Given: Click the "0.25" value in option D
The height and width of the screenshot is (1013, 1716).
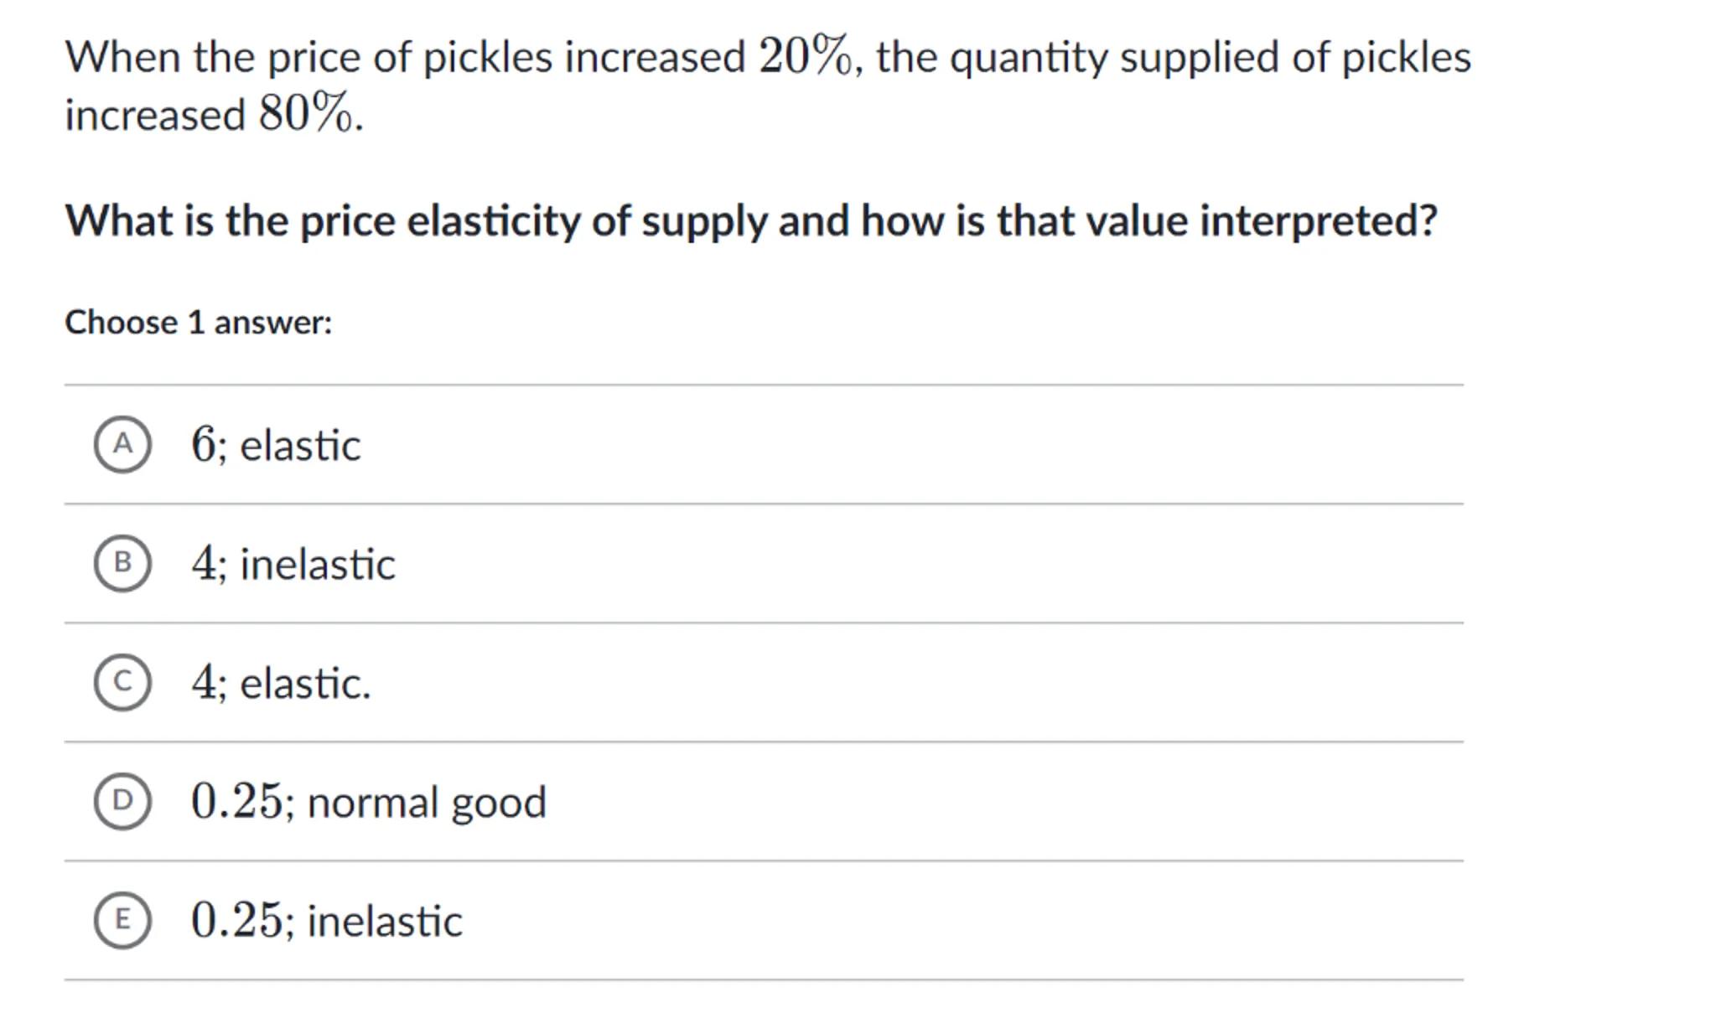Looking at the screenshot, I should 237,802.
